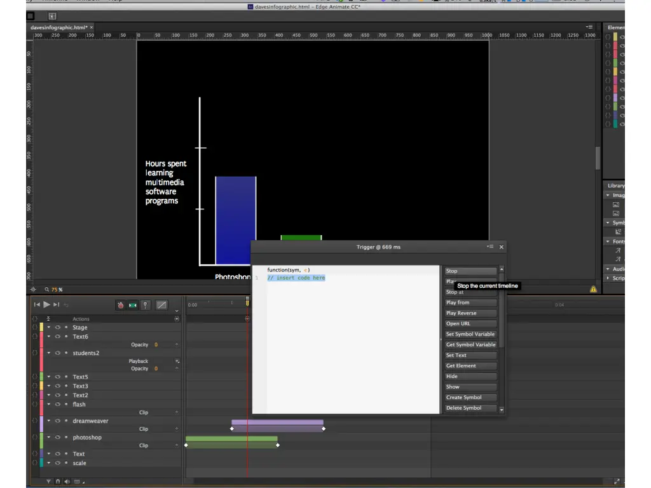Screen dimensions: 651x488
Task: Hide the flash layer with eye icon
Action: [x=58, y=404]
